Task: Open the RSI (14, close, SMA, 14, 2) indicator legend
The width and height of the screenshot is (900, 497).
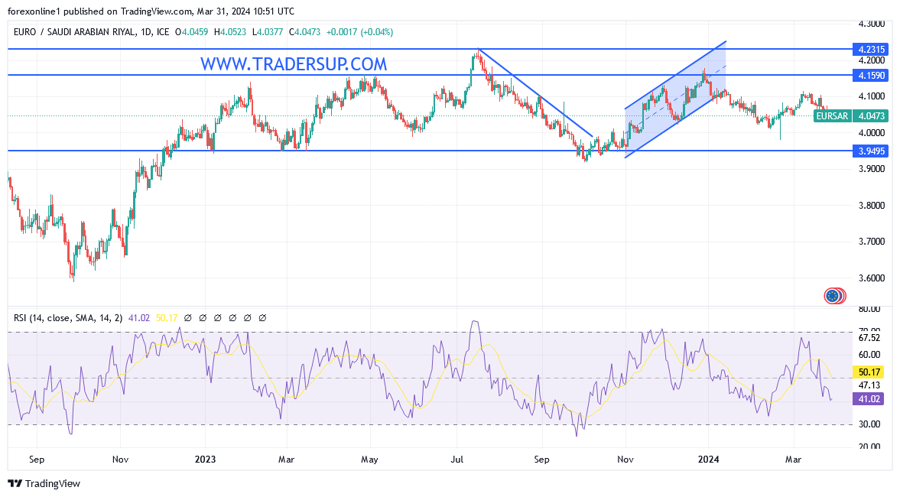Action: 68,318
